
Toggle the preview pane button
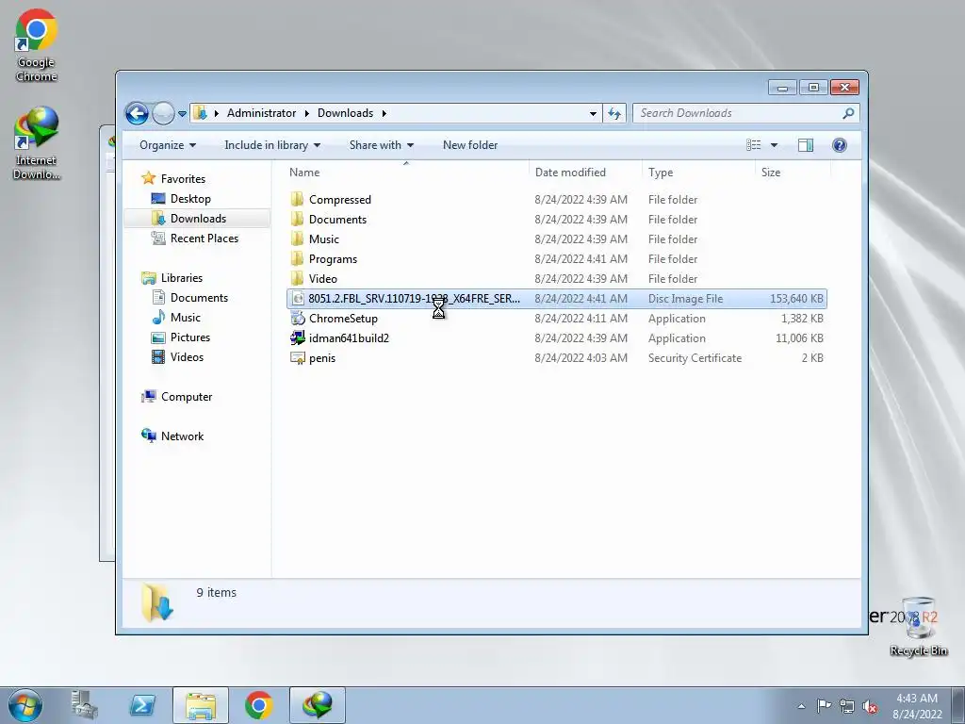[806, 145]
